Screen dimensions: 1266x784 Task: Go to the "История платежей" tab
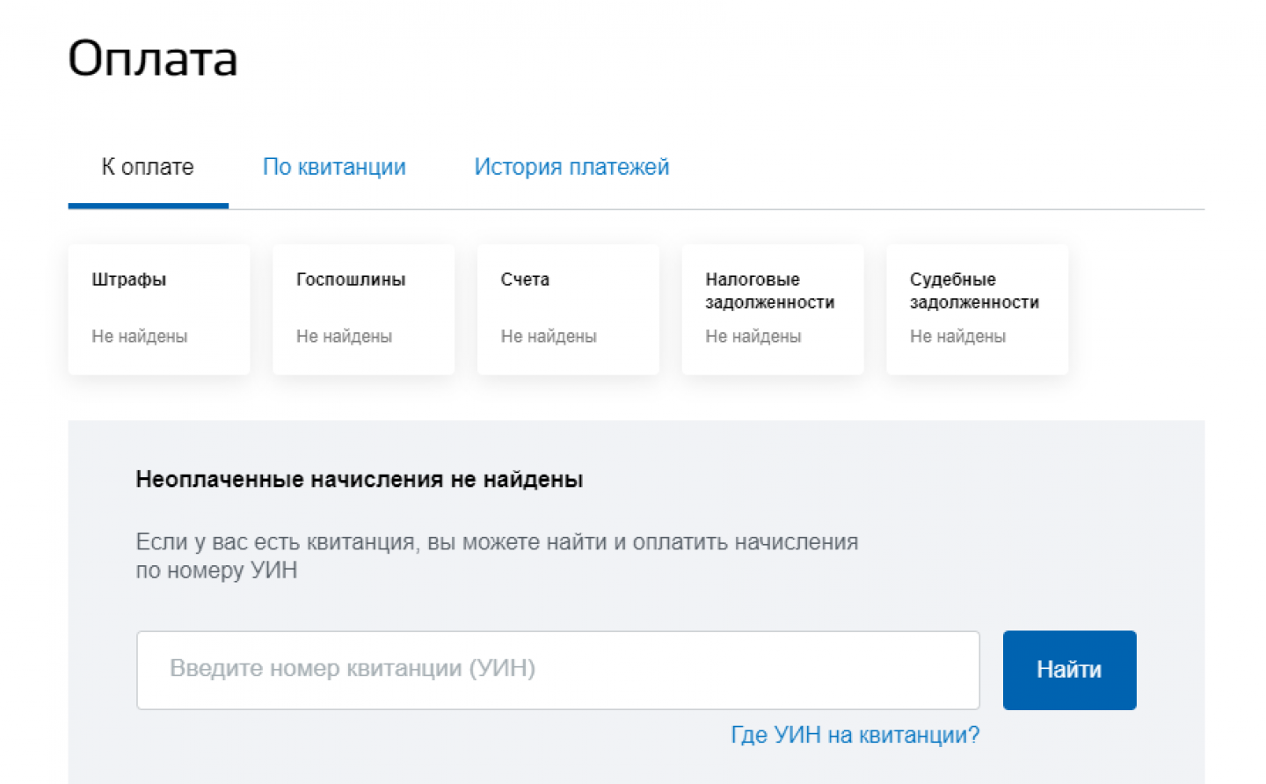click(x=571, y=167)
